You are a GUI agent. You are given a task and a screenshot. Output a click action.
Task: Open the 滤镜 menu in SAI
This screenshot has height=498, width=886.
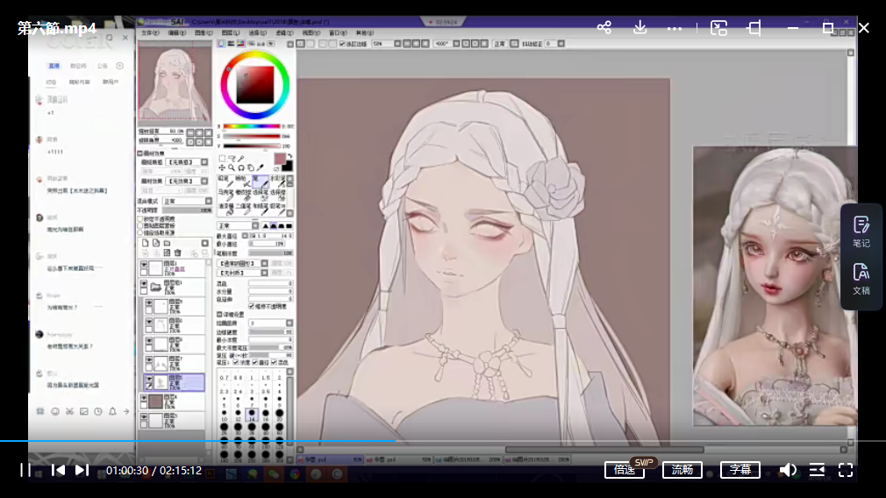click(x=283, y=33)
